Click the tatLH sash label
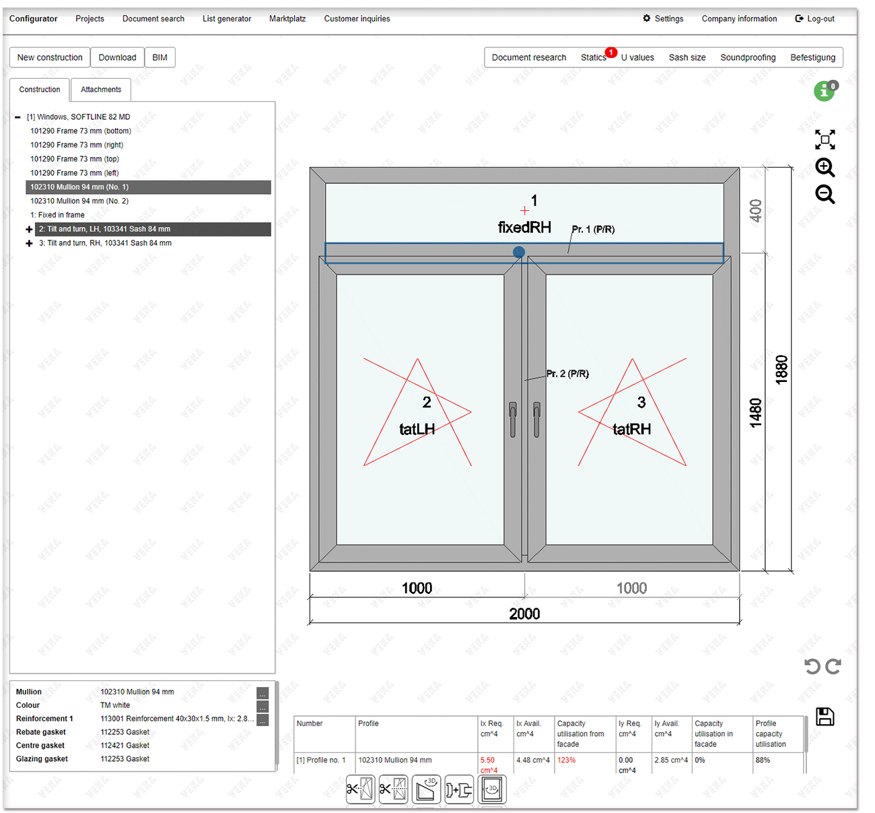The height and width of the screenshot is (813, 875). coord(417,429)
